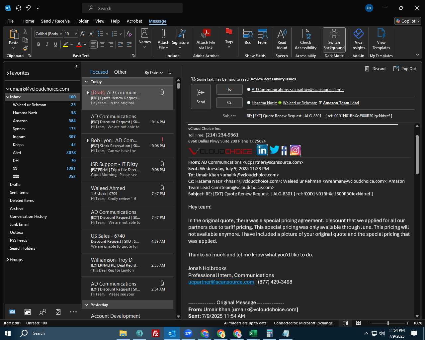
Task: Click the Attach File paperclip icon
Action: click(163, 34)
